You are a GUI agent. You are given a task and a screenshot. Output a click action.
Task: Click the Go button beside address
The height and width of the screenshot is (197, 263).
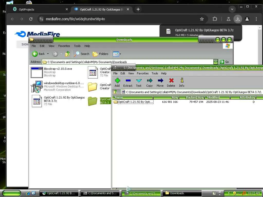224,62
